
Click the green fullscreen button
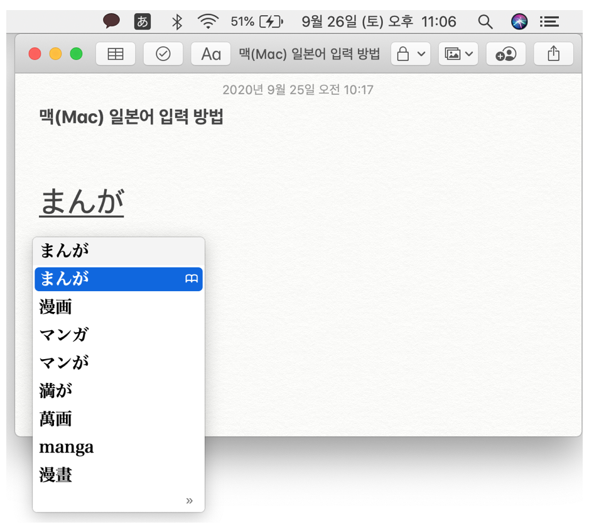tap(76, 54)
